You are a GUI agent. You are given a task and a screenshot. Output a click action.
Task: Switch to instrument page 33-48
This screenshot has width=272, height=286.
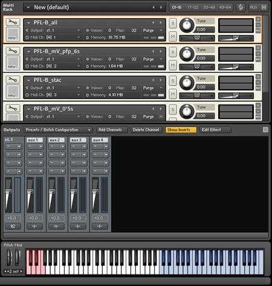(x=209, y=7)
